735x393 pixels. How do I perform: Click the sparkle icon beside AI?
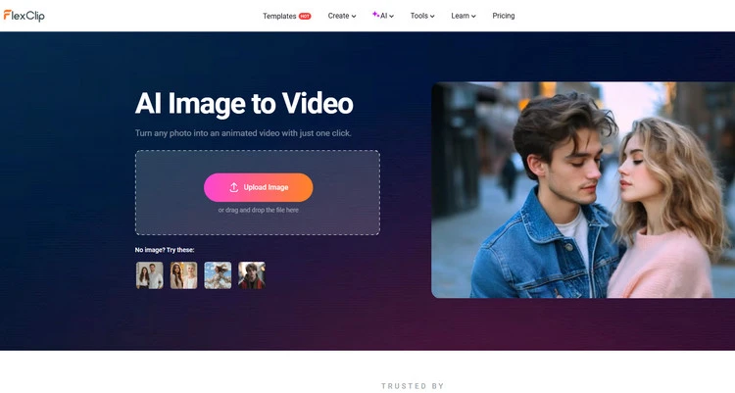click(x=375, y=15)
